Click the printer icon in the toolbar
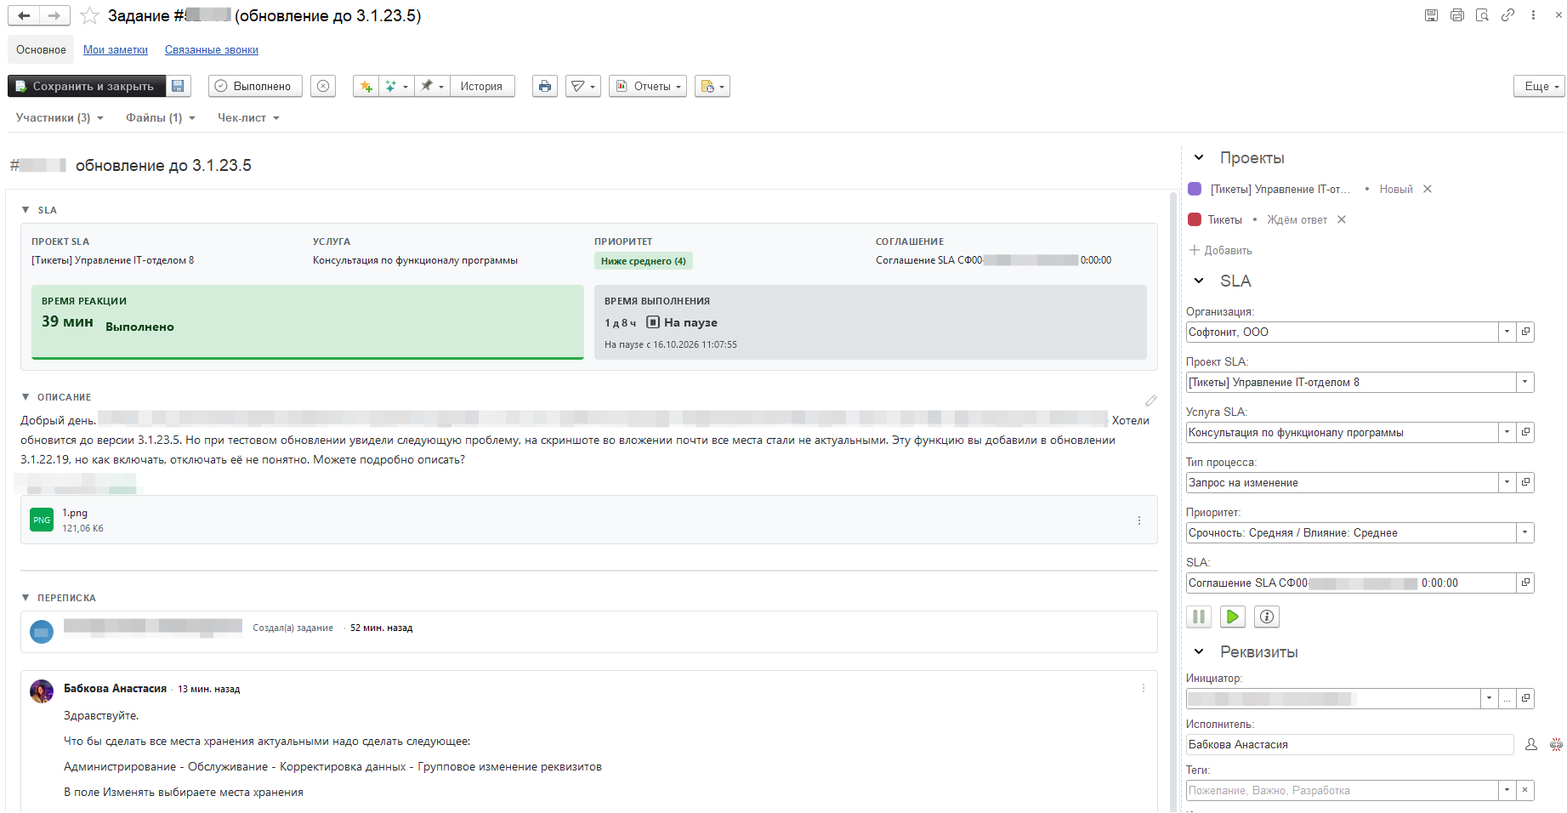This screenshot has width=1567, height=813. (545, 86)
